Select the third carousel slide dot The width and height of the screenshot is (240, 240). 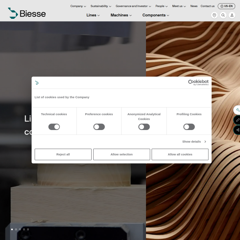click(x=20, y=229)
